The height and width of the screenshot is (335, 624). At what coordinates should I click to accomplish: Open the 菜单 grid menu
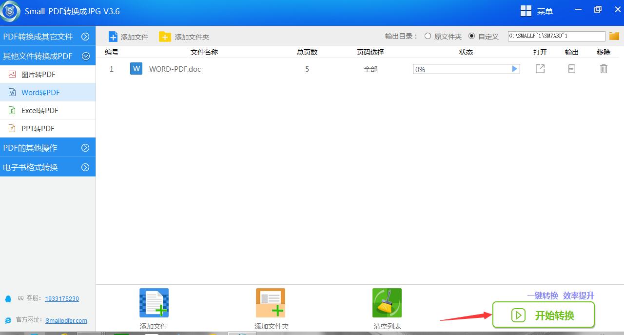(x=536, y=11)
